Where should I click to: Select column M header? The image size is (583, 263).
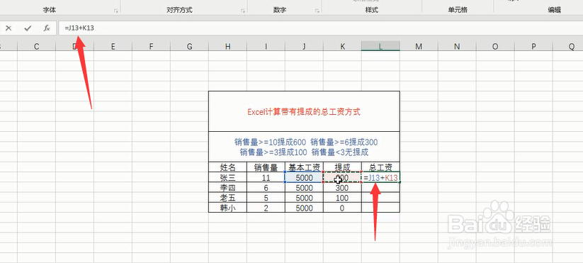[419, 46]
